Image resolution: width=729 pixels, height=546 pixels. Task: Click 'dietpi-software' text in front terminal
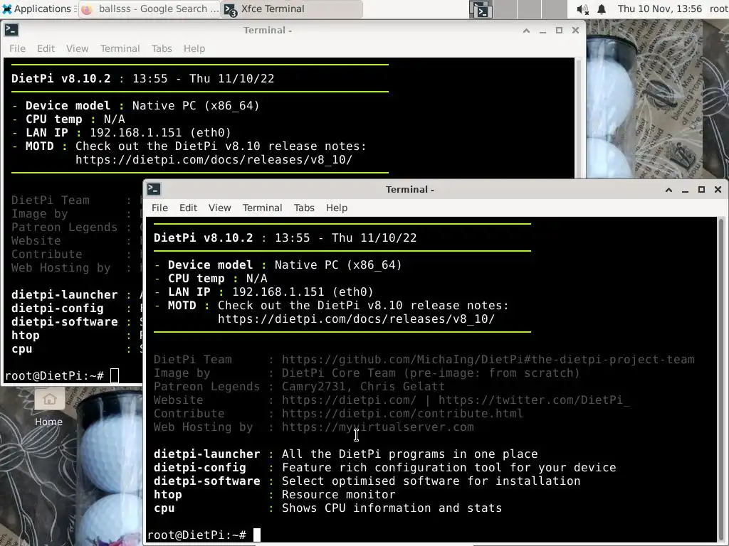pyautogui.click(x=207, y=481)
